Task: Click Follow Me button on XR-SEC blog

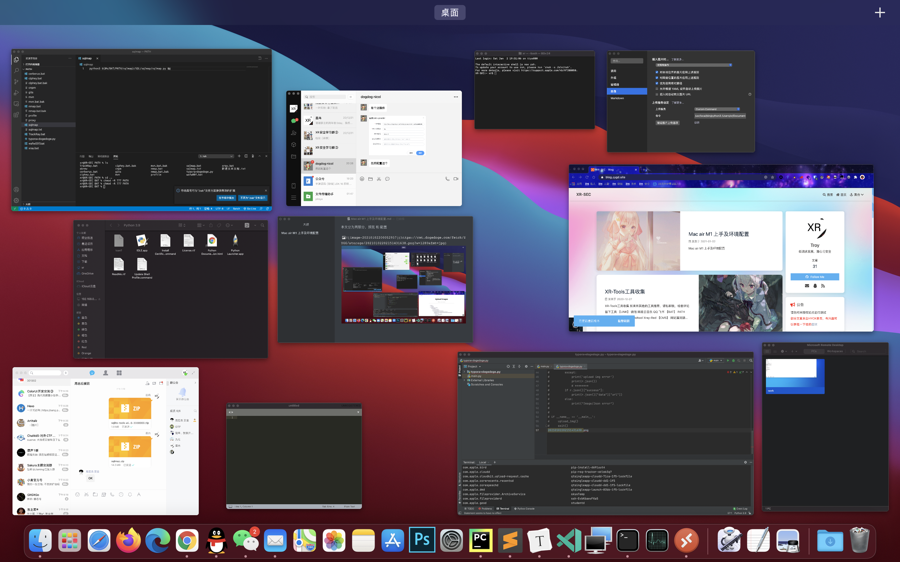Action: coord(814,277)
